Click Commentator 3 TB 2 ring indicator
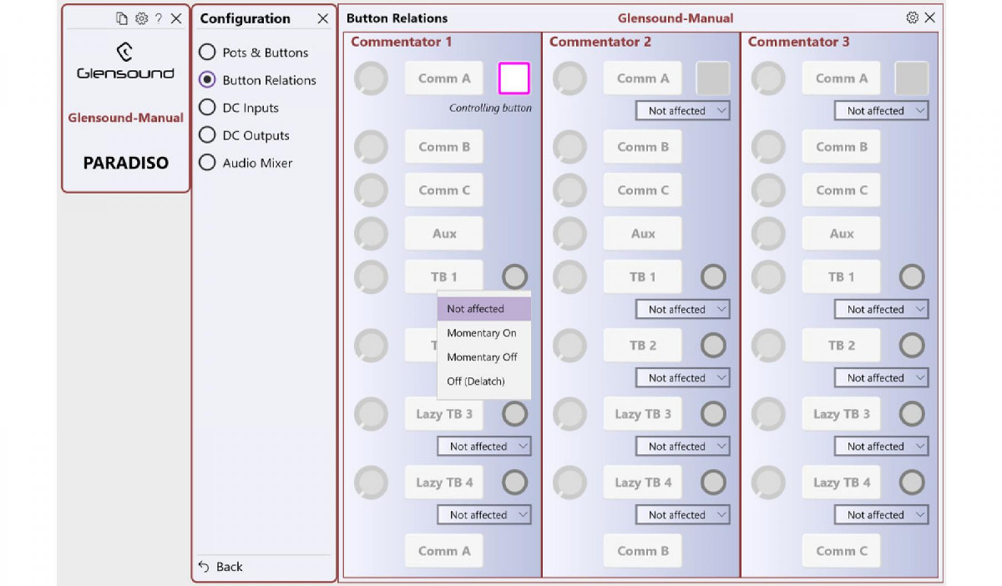The width and height of the screenshot is (1002, 586). 912,345
